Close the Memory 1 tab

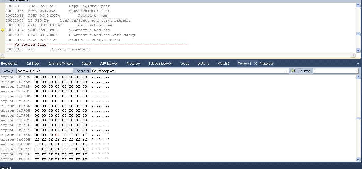(x=255, y=64)
